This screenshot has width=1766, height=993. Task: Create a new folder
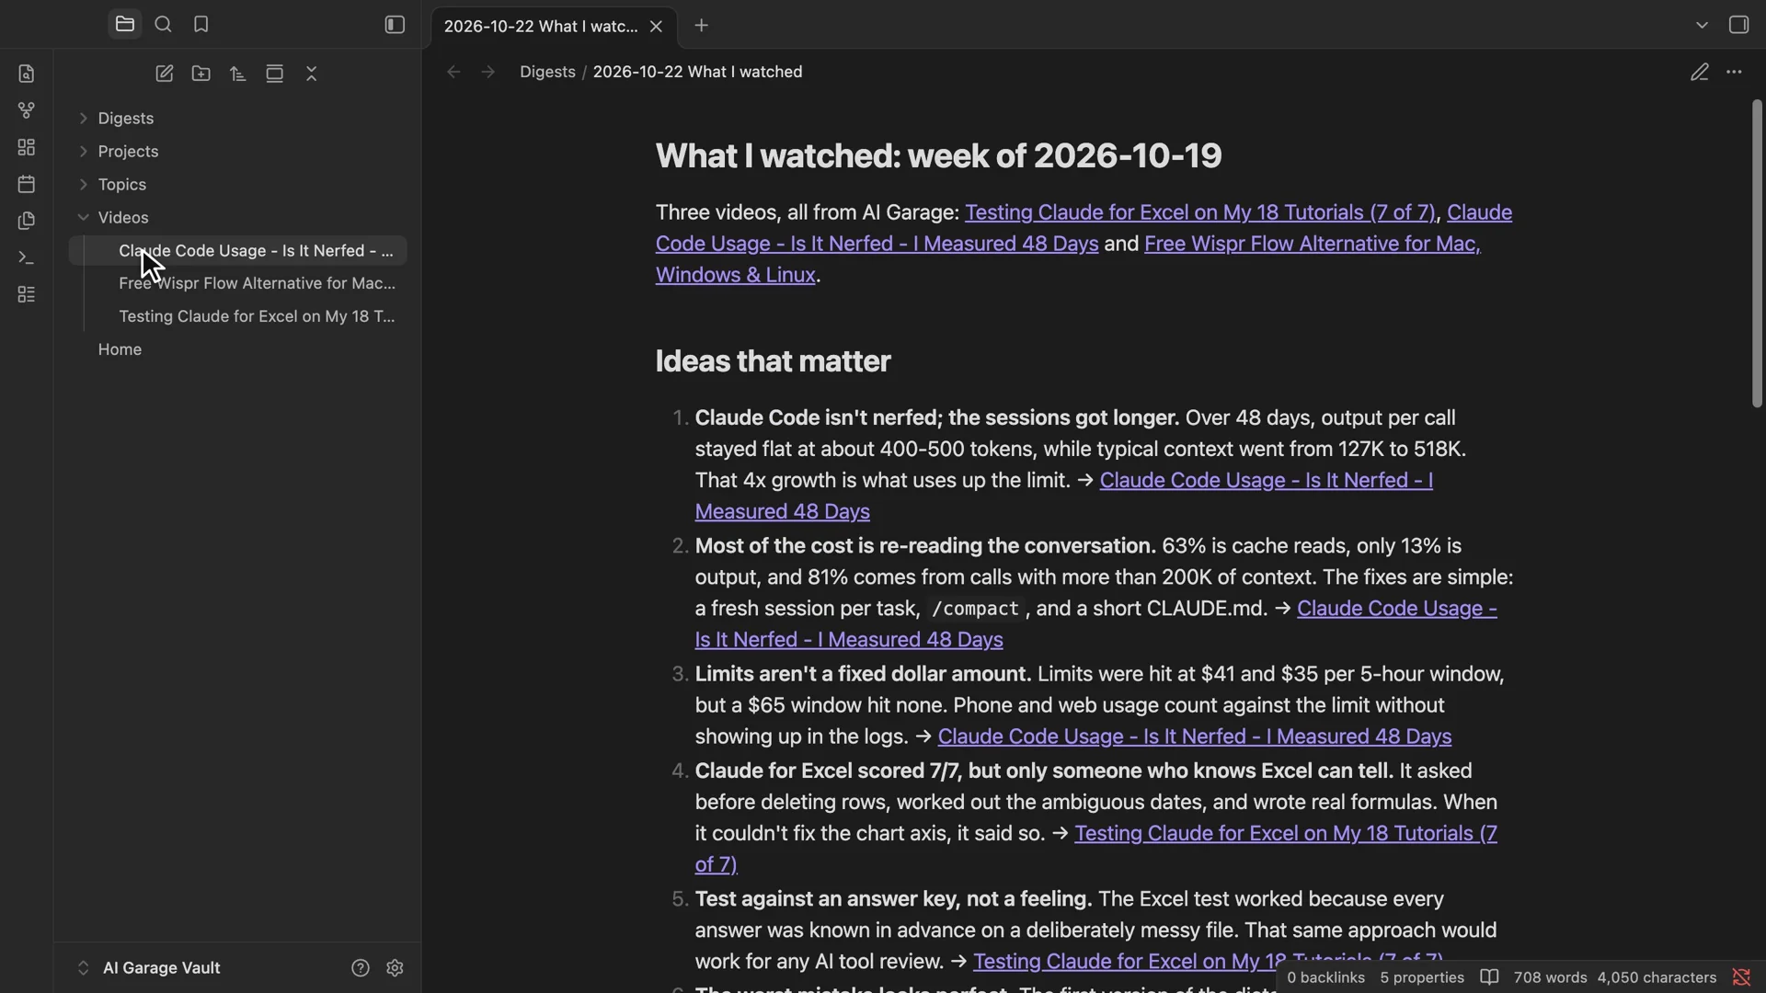point(201,74)
